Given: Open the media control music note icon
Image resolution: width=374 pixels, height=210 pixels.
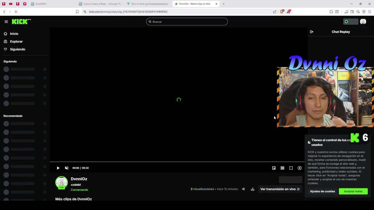Looking at the screenshot, I should coord(346,12).
